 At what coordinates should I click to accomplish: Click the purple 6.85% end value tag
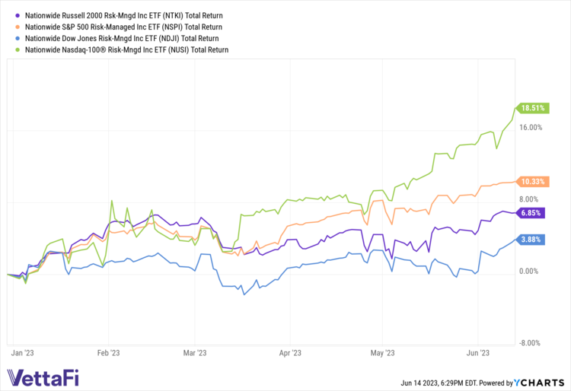[529, 213]
